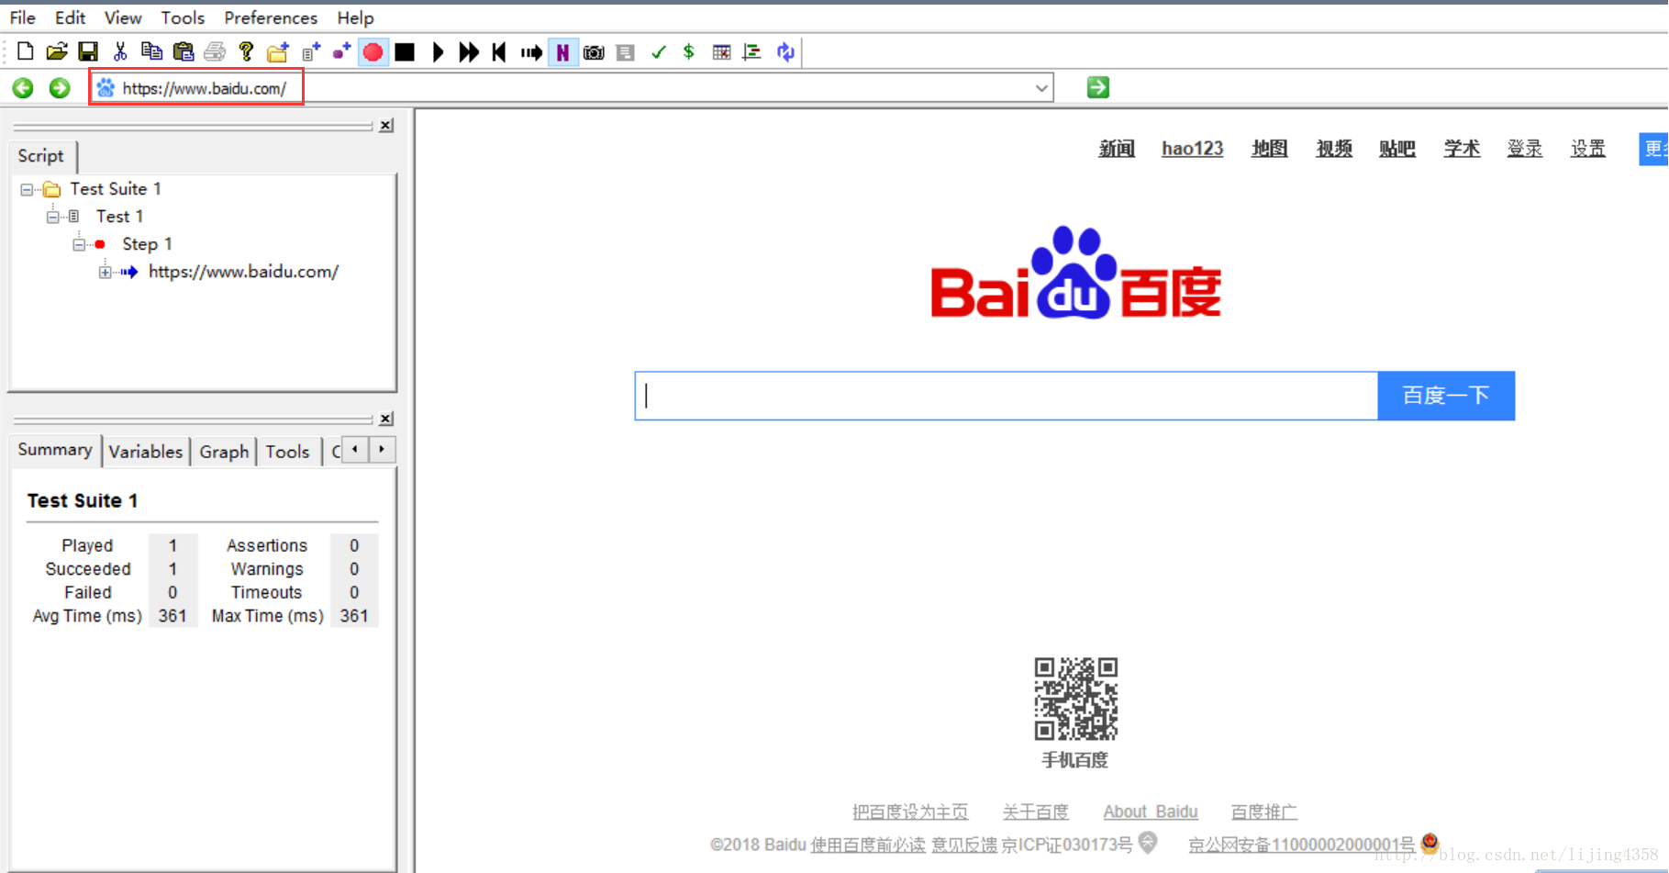Click the Rewind to start button

499,51
